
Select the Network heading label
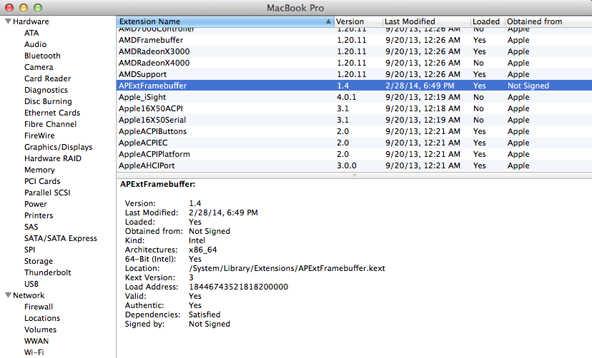[29, 295]
